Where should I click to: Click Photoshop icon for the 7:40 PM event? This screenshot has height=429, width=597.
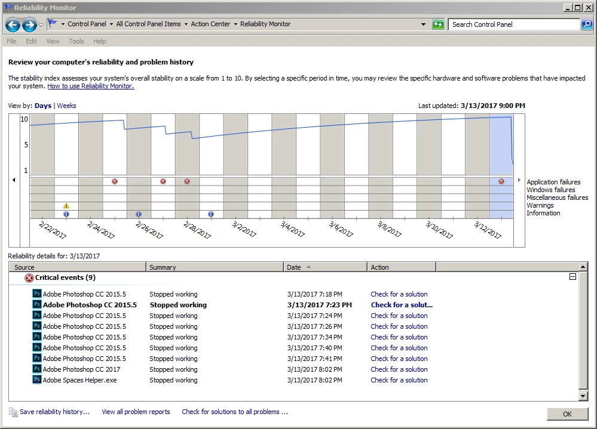(x=37, y=347)
